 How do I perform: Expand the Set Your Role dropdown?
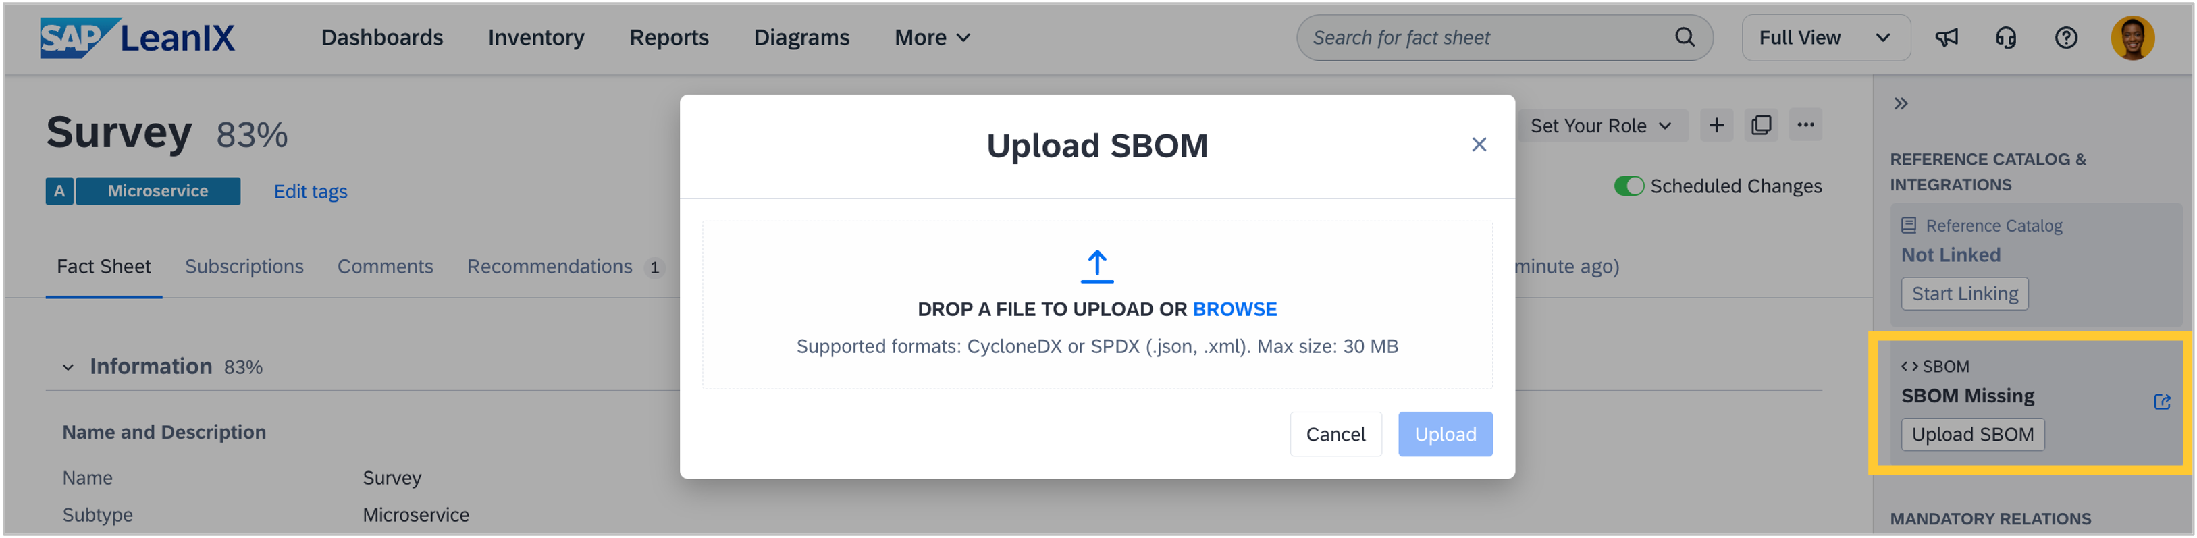point(1600,126)
